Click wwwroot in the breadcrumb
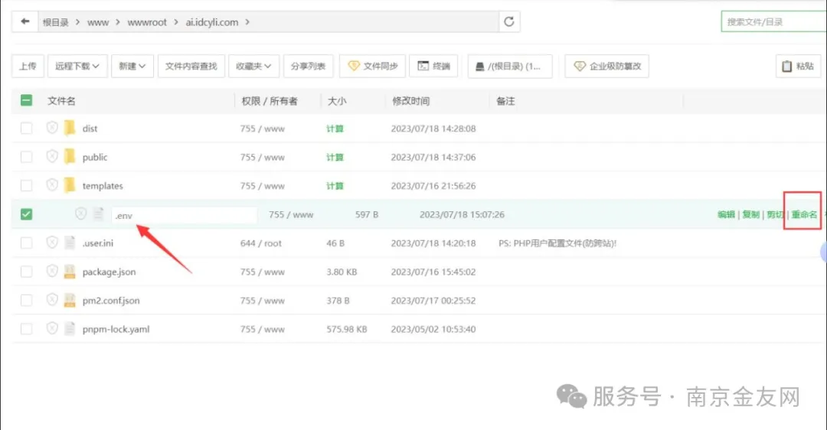The width and height of the screenshot is (827, 430). pos(146,22)
